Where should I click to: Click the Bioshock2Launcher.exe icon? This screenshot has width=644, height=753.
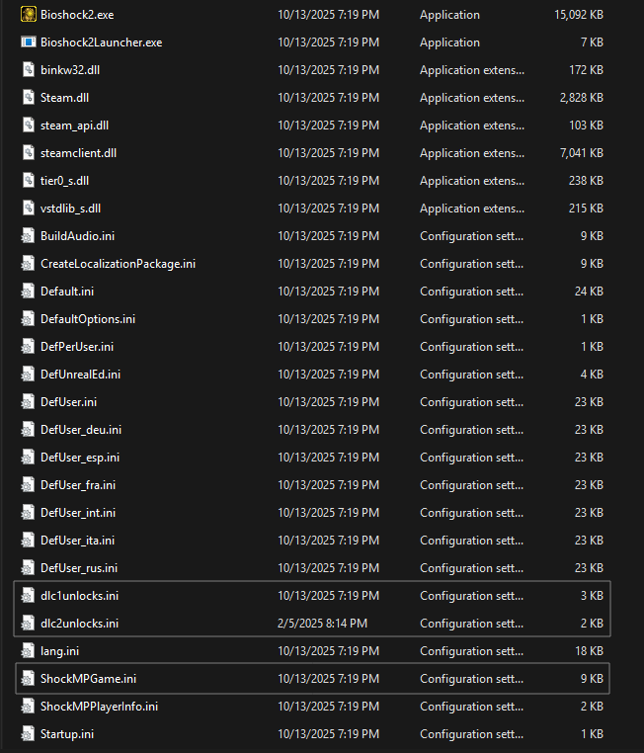pos(29,42)
